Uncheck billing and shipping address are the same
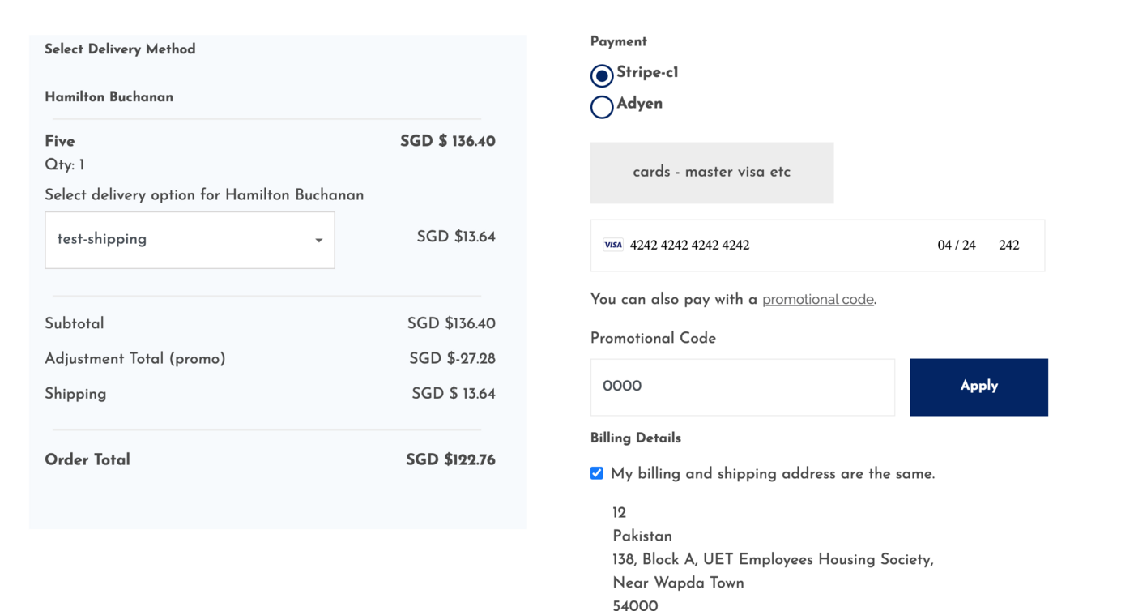 [597, 473]
